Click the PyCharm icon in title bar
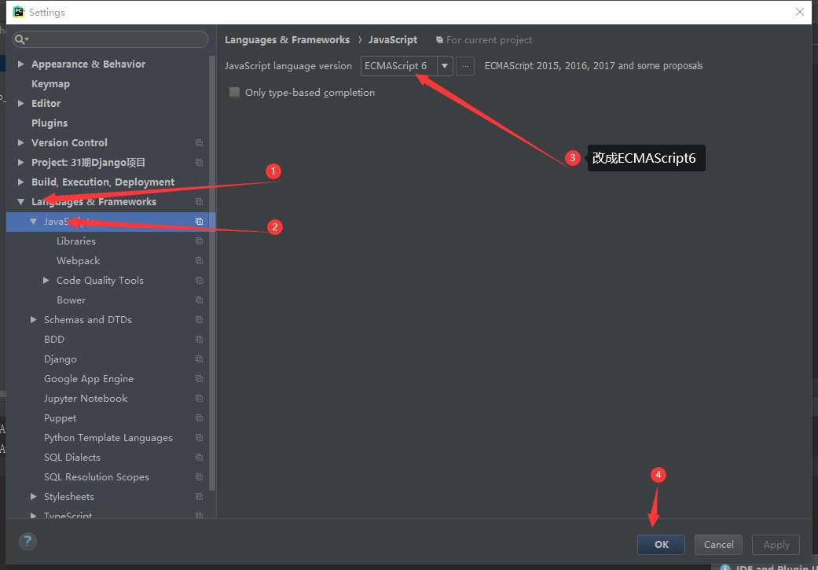This screenshot has width=818, height=570. tap(19, 12)
